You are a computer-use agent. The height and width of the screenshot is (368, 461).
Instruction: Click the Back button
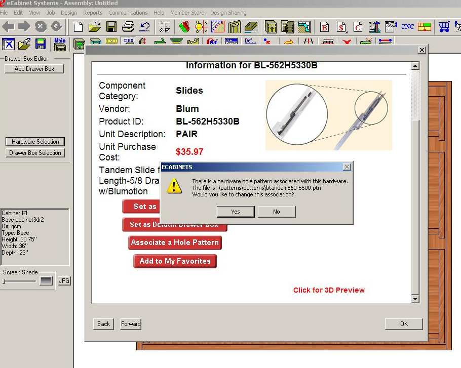pyautogui.click(x=103, y=324)
